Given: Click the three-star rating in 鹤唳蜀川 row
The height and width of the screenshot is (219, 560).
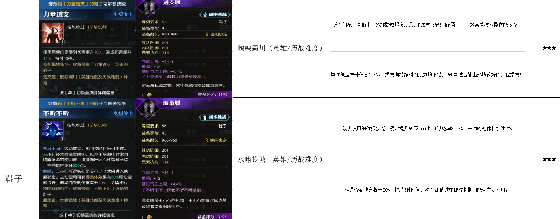Looking at the screenshot, I should pyautogui.click(x=549, y=48).
